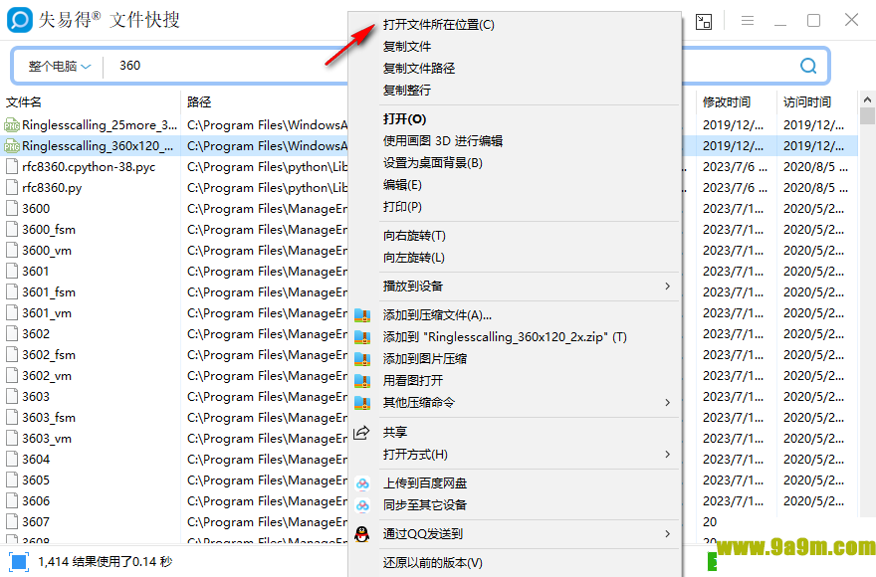This screenshot has height=577, width=876.
Task: Click the vertical scrollbar up arrow
Action: click(x=867, y=99)
